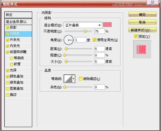Open the 斜面和浮雕 settings row
This screenshot has height=131, width=161.
(18, 52)
